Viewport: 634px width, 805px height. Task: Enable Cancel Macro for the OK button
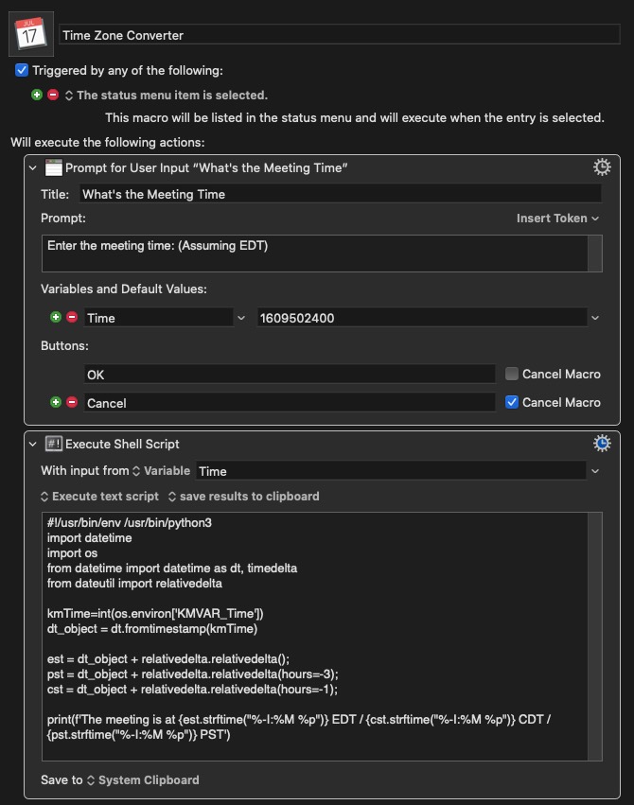coord(511,374)
